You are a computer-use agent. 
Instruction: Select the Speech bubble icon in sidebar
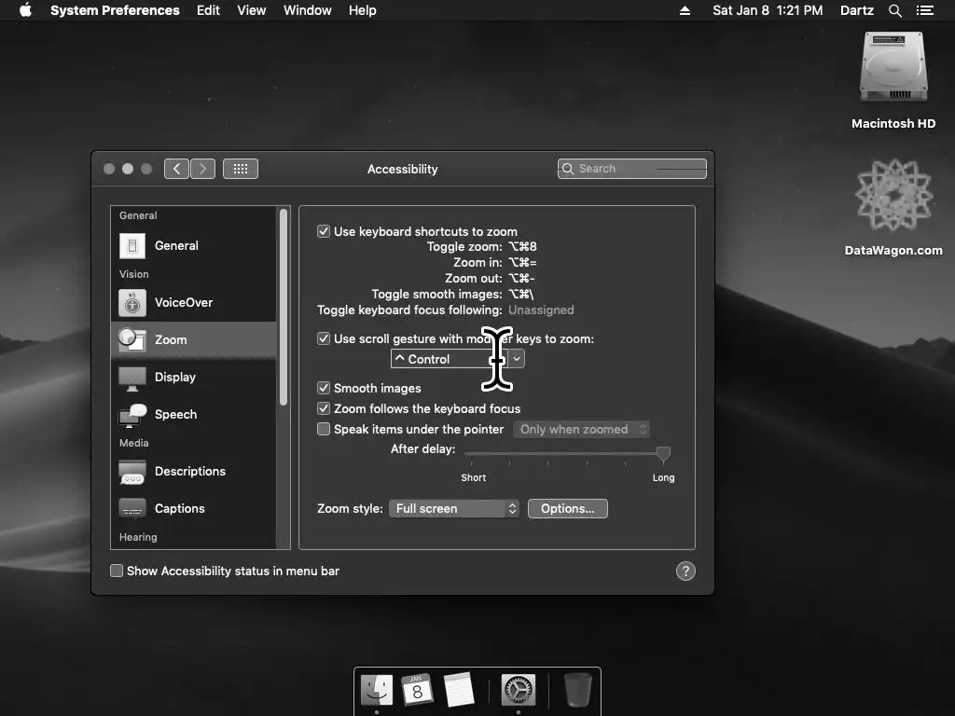[132, 415]
